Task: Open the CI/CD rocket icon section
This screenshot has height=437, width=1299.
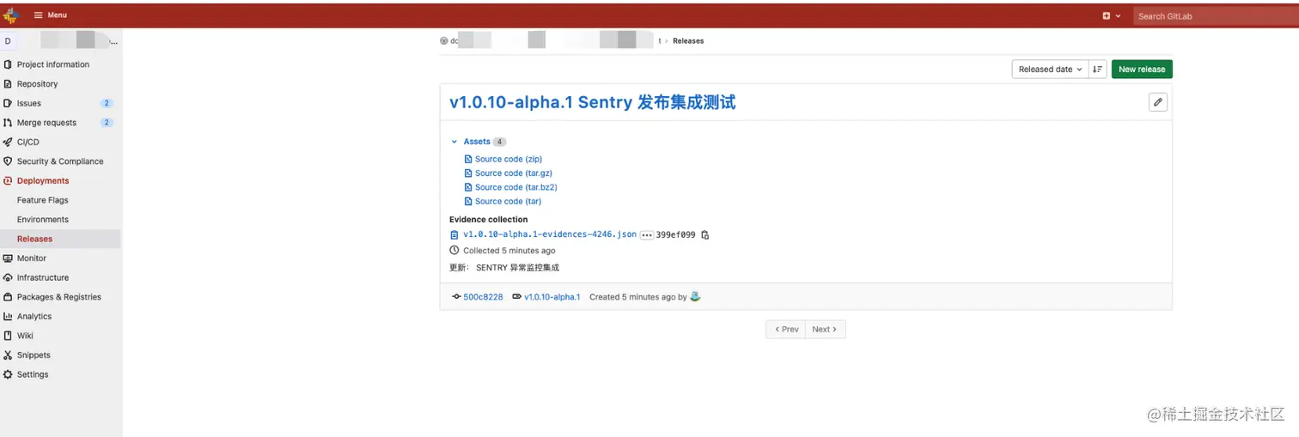Action: (x=8, y=143)
